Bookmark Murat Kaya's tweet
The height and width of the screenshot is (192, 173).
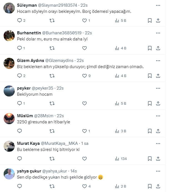[x=150, y=159]
